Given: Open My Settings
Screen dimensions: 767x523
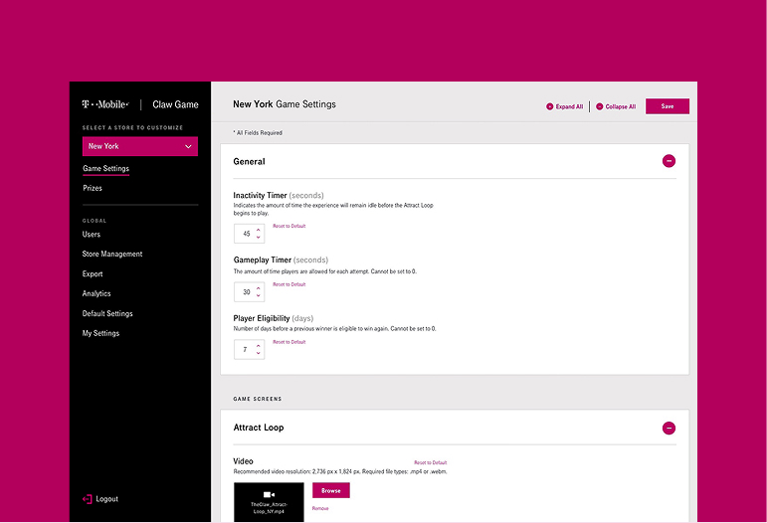Looking at the screenshot, I should point(100,333).
